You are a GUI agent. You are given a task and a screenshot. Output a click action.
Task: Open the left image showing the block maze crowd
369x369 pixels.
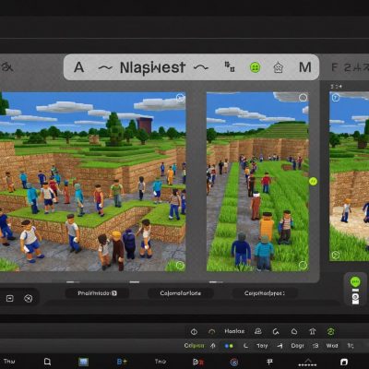click(93, 182)
